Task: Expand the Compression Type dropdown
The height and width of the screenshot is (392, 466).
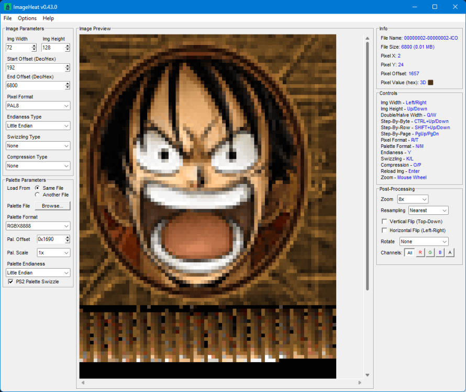Action: pos(38,166)
